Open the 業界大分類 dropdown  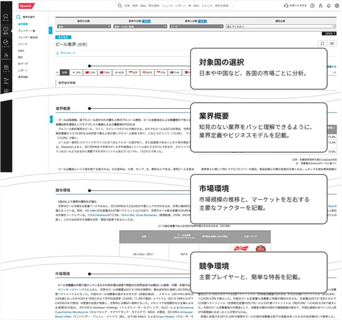pyautogui.click(x=84, y=26)
